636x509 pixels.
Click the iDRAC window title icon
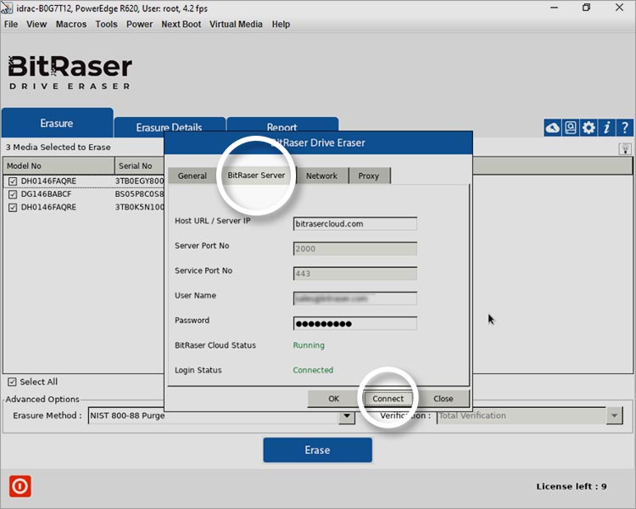click(7, 8)
